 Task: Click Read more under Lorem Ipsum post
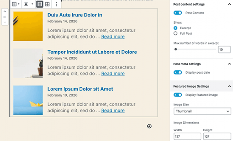(x=113, y=110)
